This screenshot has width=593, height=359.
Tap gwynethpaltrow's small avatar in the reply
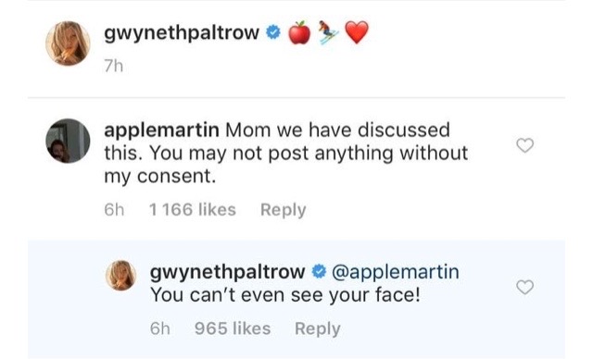[x=121, y=275]
